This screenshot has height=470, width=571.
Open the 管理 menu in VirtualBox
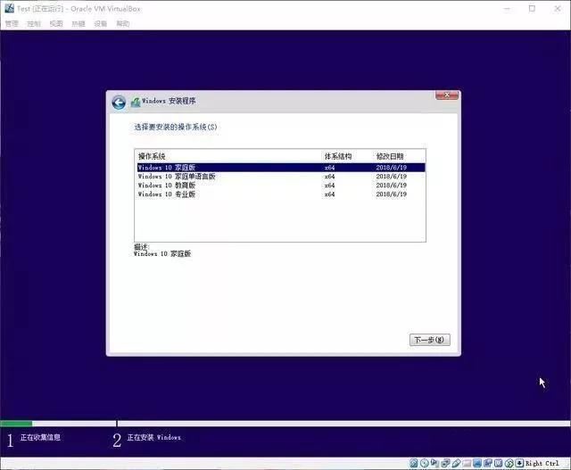point(12,24)
